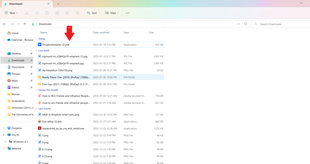The image size is (310, 164).
Task: Close the Downloads tab
Action: click(48, 4)
